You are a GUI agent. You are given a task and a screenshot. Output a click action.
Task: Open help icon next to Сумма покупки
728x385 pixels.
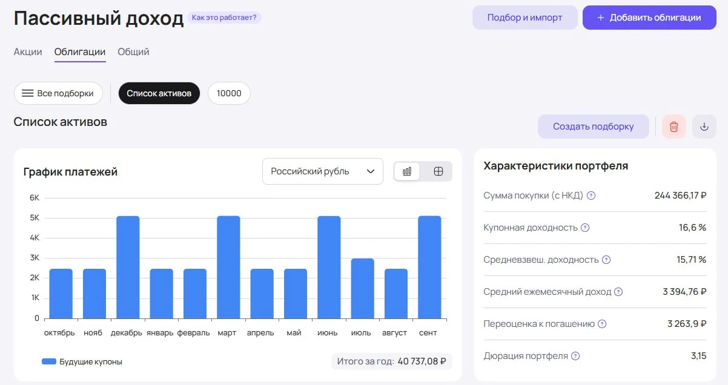pos(591,196)
